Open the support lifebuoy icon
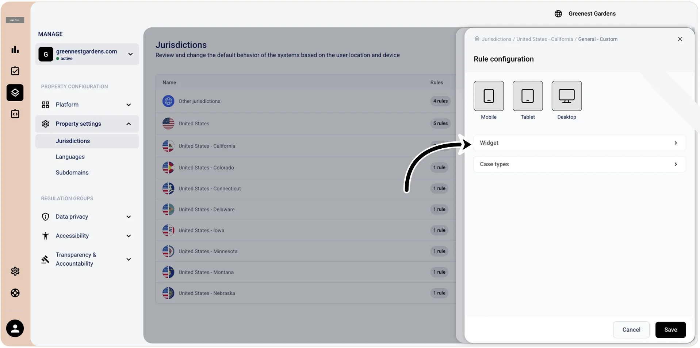700x348 pixels. coord(15,293)
